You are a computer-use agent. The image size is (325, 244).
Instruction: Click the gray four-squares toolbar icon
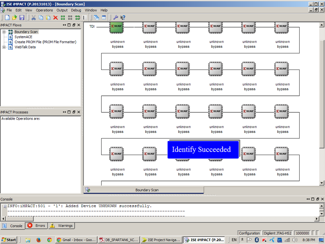tap(70, 18)
